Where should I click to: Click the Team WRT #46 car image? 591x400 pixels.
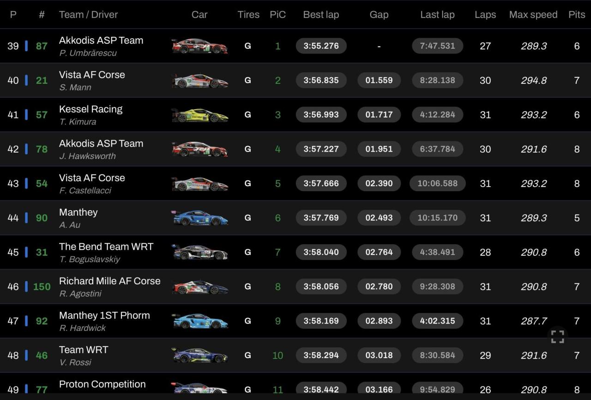tap(199, 355)
